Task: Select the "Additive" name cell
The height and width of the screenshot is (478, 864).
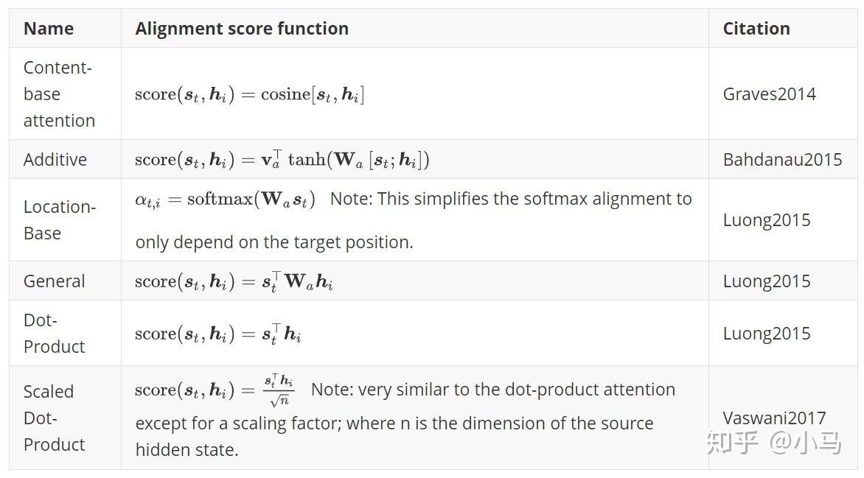Action: tap(55, 160)
